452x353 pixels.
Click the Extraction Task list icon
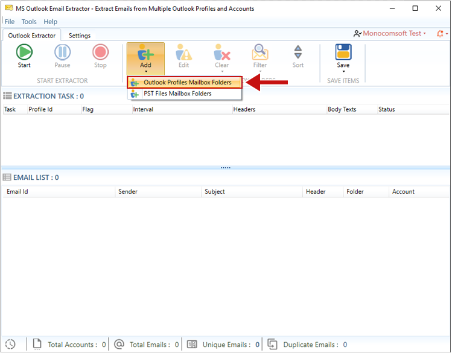coord(7,96)
